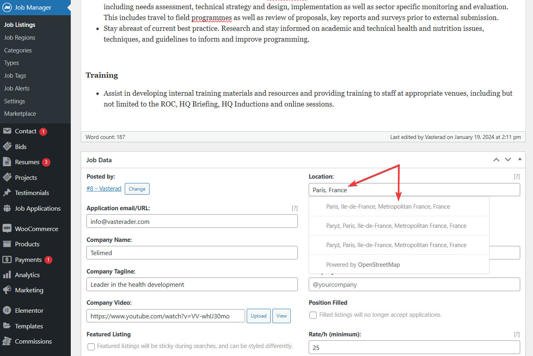Click the Upload button for Company Video

(258, 316)
